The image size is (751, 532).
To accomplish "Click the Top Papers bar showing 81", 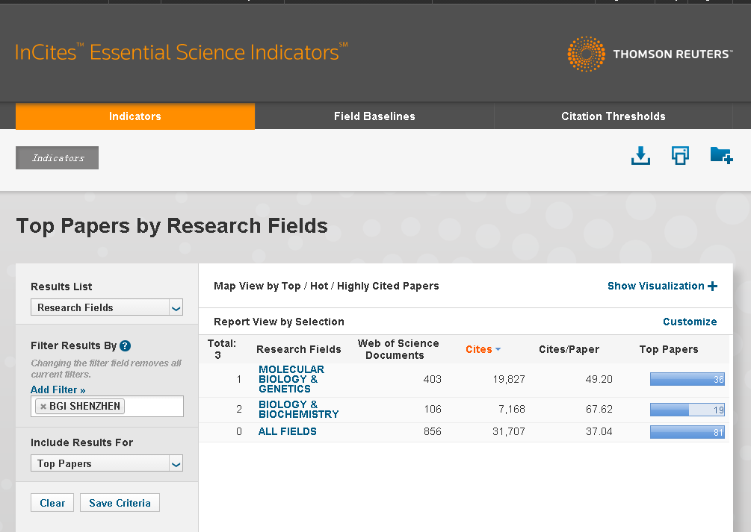I will (687, 432).
